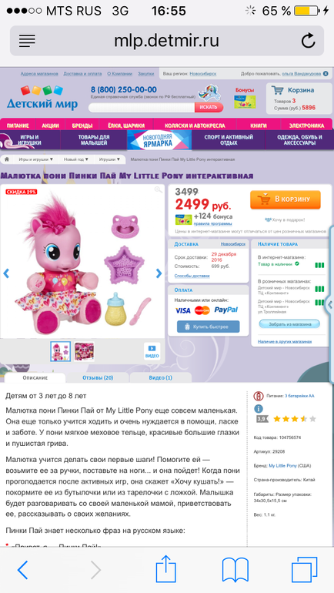
Task: Tap the Safari reload page icon
Action: click(308, 41)
